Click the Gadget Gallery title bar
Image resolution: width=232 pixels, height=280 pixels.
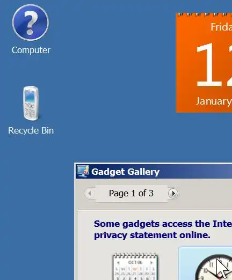(x=154, y=171)
